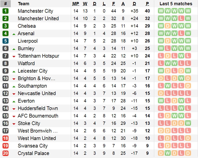
Task: Open the Burnley team link
Action: coord(26,48)
